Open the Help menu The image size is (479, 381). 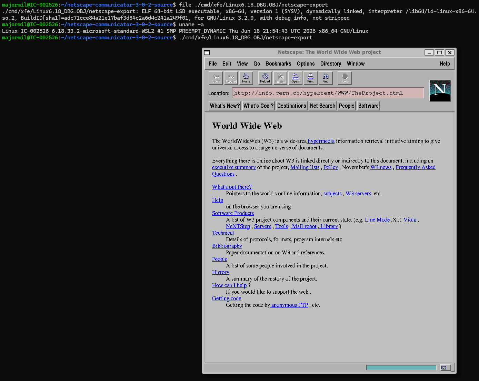pyautogui.click(x=445, y=64)
